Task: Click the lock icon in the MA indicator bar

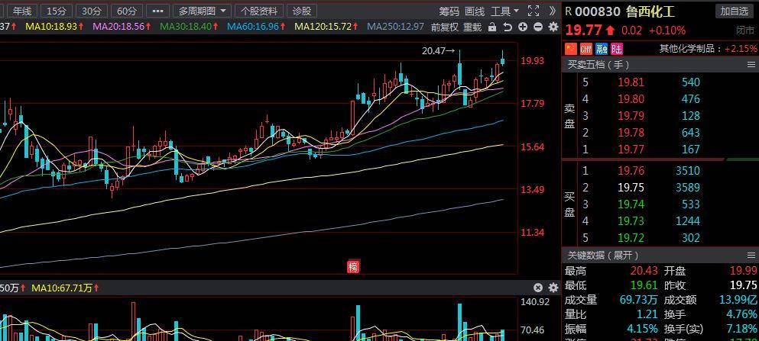Action: (493, 27)
